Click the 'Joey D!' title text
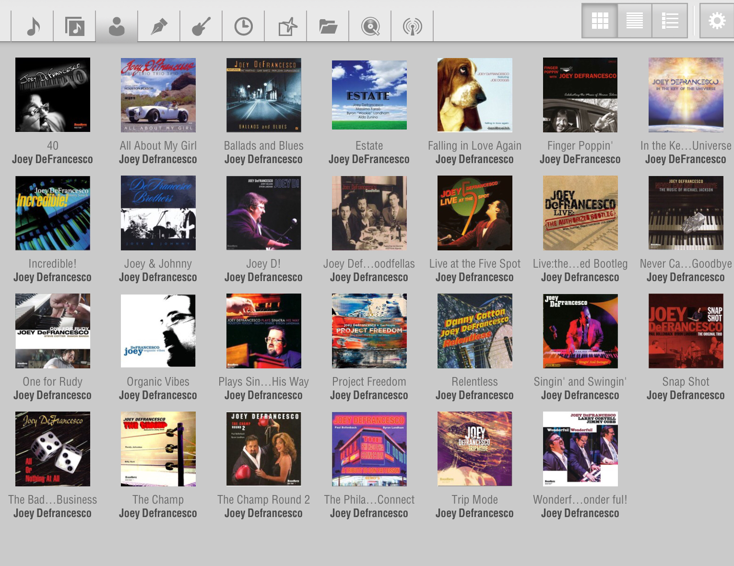Screen dimensions: 734x566 coord(264,263)
